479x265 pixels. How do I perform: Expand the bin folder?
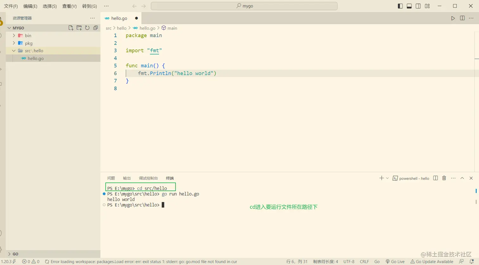click(x=14, y=35)
